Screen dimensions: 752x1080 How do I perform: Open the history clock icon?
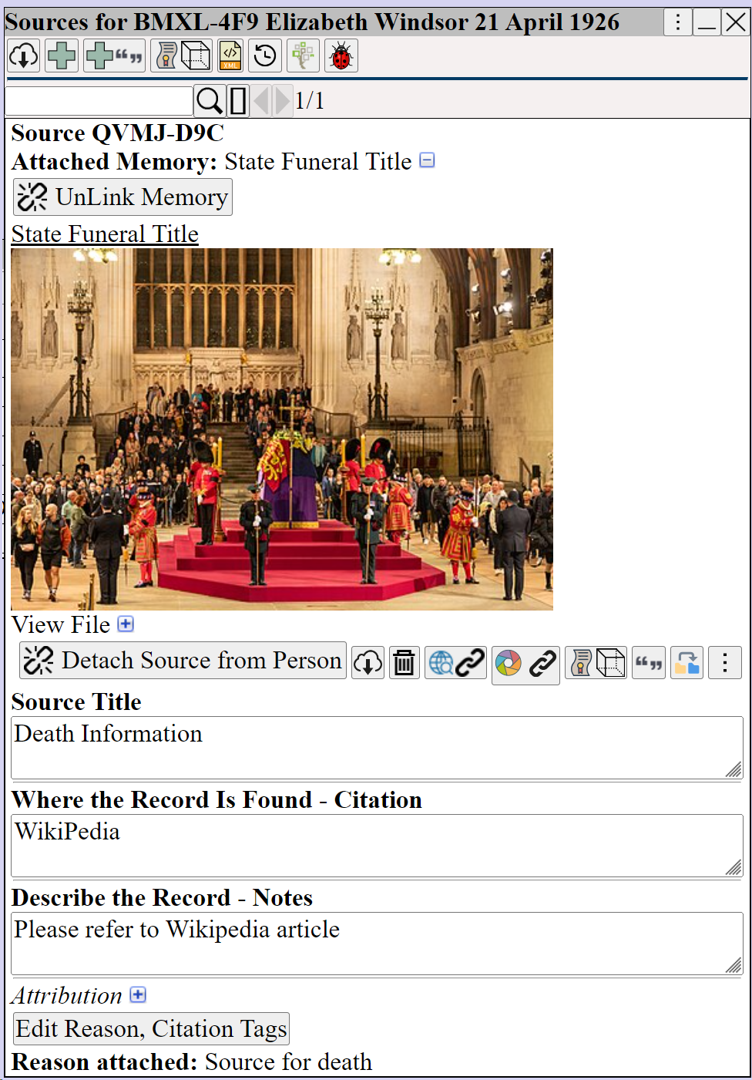(x=265, y=56)
